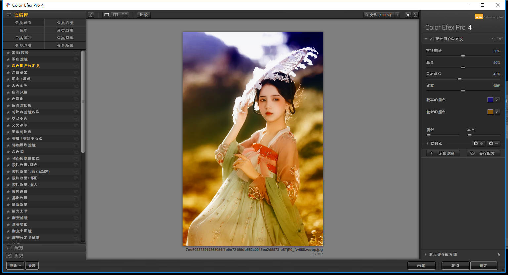Screen dimensions: 508x275
Task: Favorite the 详细提取滤镜 filter star
Action: point(8,145)
